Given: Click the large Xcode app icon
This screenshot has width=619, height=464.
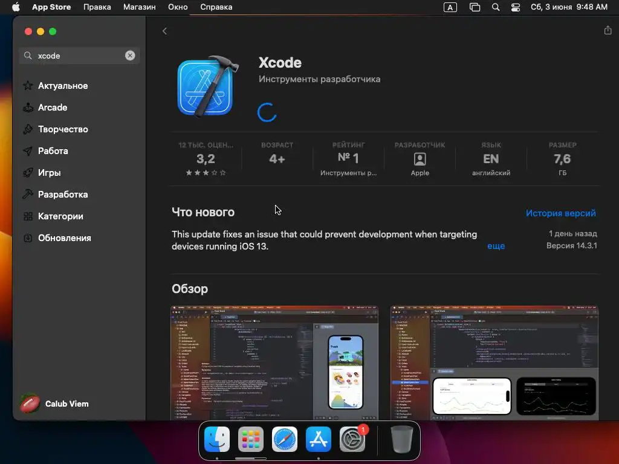Looking at the screenshot, I should (207, 86).
